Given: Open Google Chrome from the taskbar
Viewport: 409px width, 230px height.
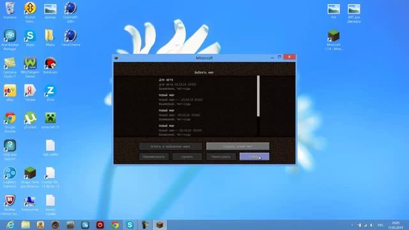Looking at the screenshot, I should [115, 225].
